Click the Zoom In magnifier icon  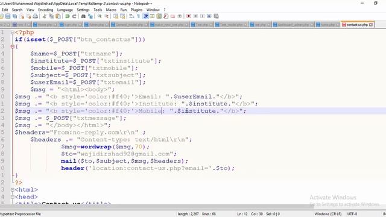pos(100,16)
